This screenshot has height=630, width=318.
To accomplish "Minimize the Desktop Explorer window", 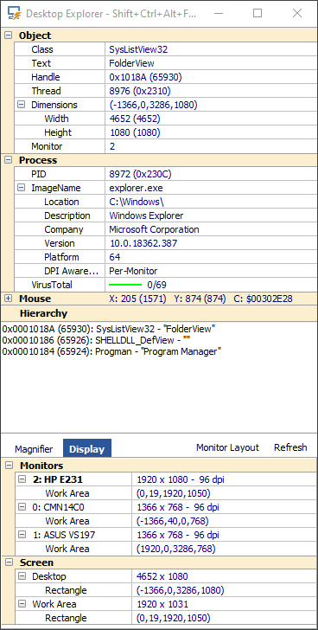I will point(218,13).
